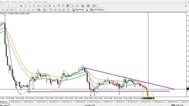The height and width of the screenshot is (106, 189).
Task: Click the New Order button
Action: pyautogui.click(x=78, y=10)
